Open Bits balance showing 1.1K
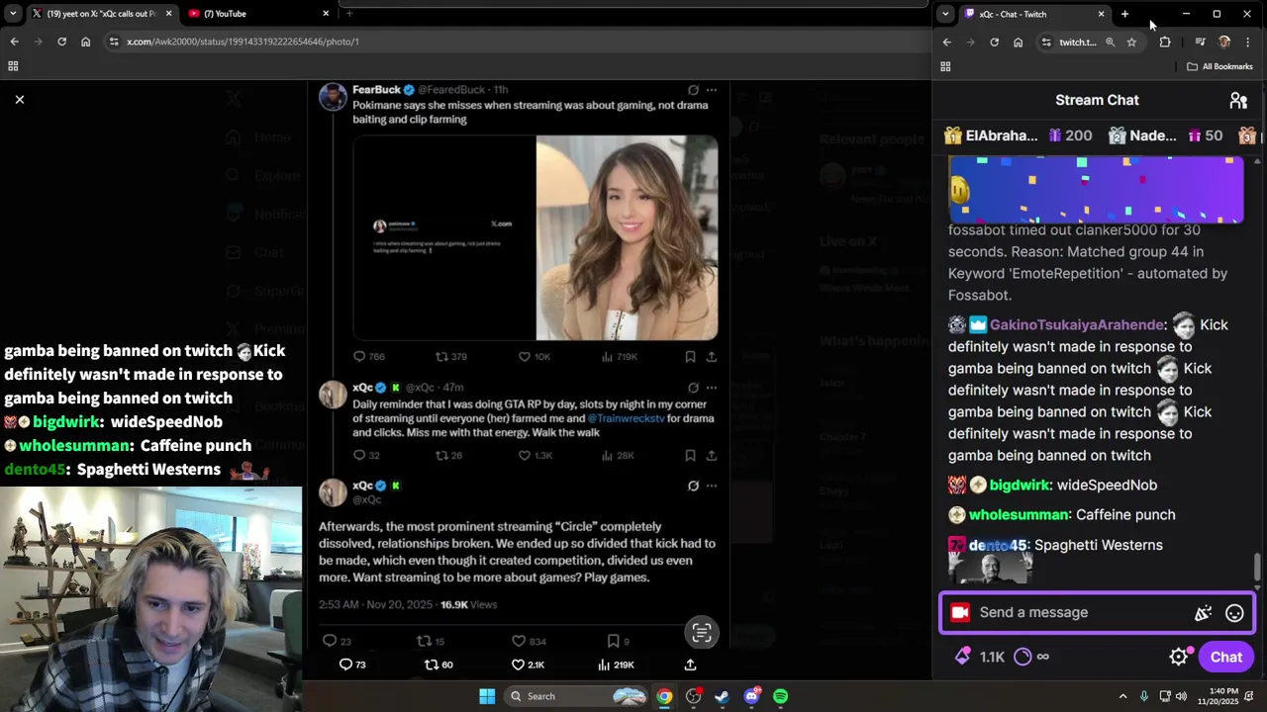 pos(980,657)
